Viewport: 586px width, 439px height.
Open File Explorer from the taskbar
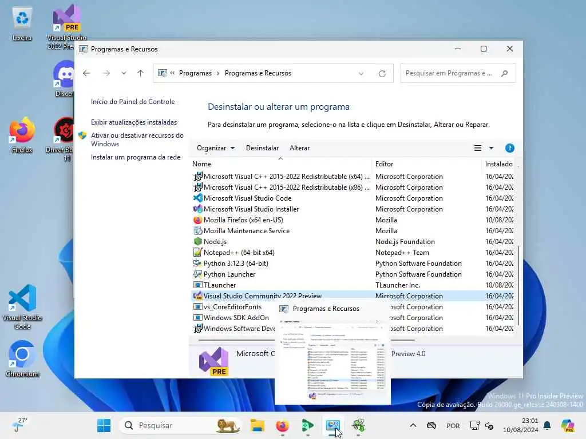[258, 425]
